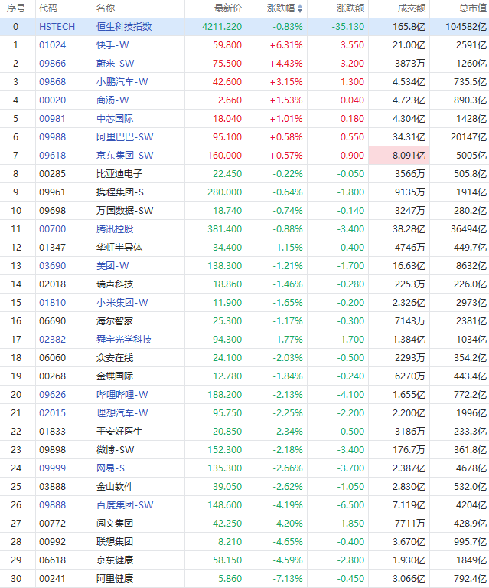This screenshot has width=489, height=588.
Task: Select 金山软件 row name
Action: [115, 486]
